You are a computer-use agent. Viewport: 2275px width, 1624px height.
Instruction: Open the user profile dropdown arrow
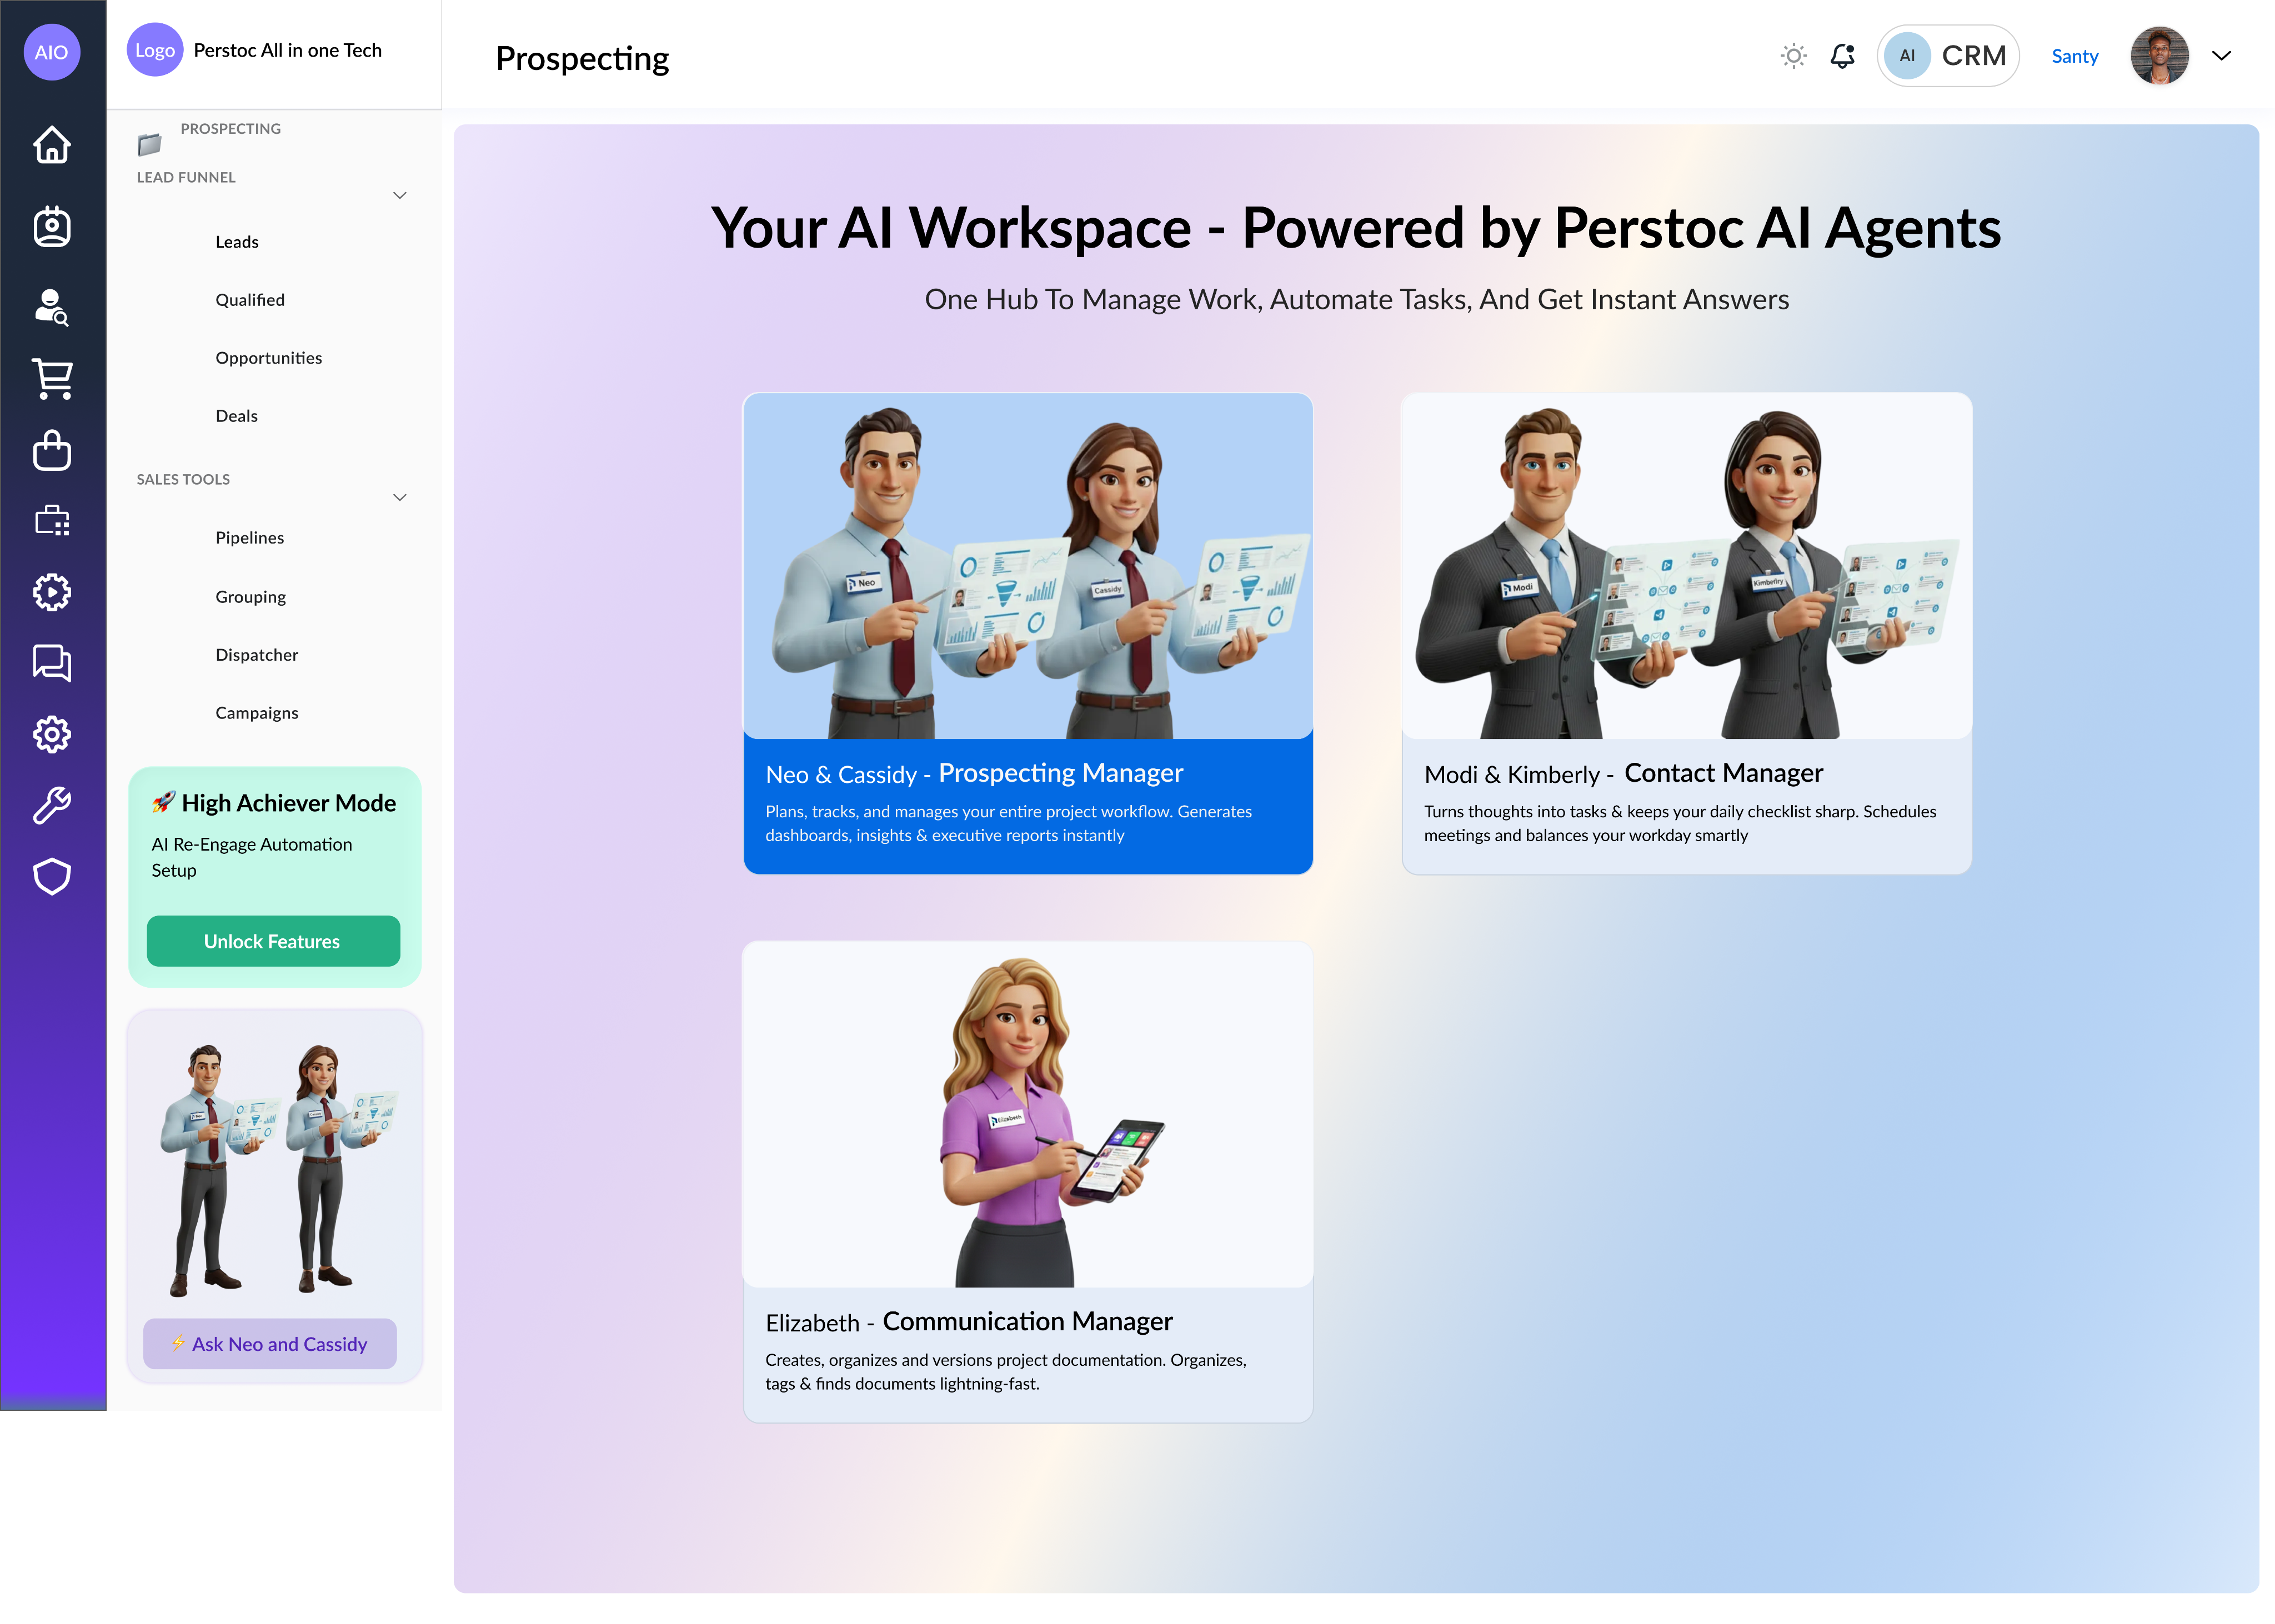pyautogui.click(x=2221, y=56)
